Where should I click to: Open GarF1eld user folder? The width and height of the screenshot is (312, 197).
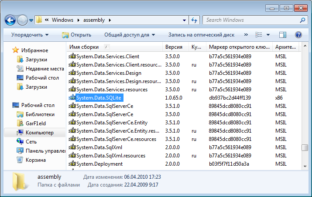(x=31, y=124)
